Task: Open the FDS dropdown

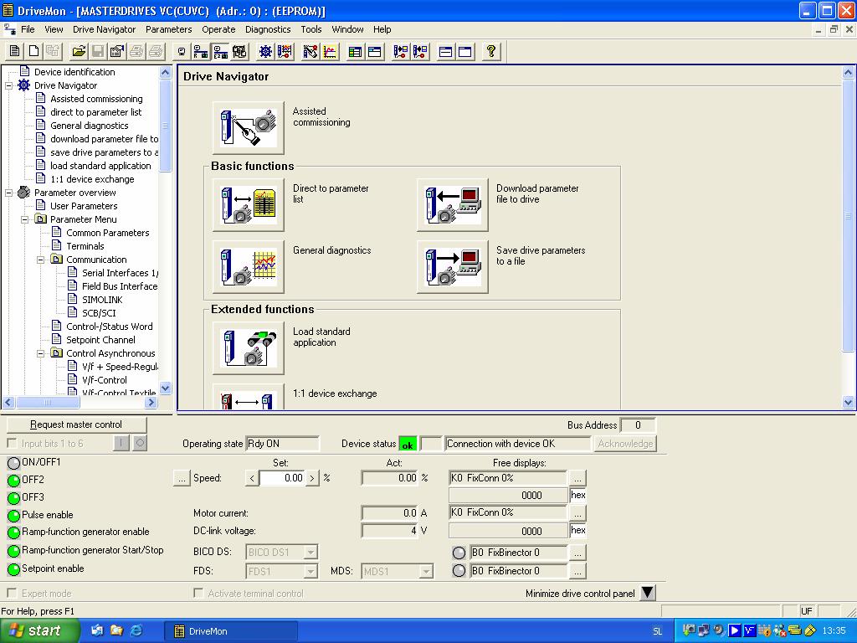Action: [x=310, y=571]
